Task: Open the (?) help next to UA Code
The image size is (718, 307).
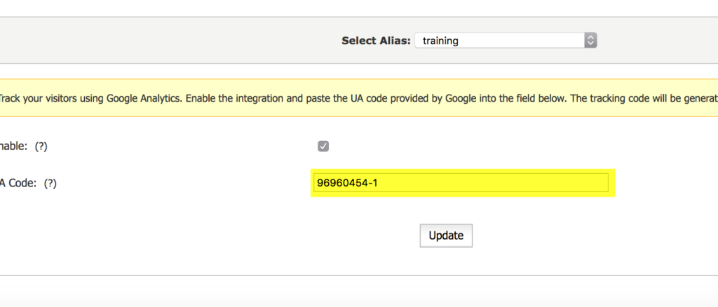Action: point(50,184)
